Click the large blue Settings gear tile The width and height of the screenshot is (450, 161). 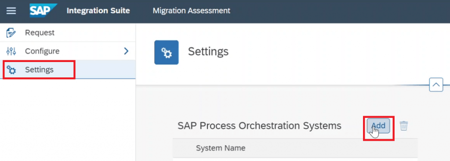[x=167, y=52]
